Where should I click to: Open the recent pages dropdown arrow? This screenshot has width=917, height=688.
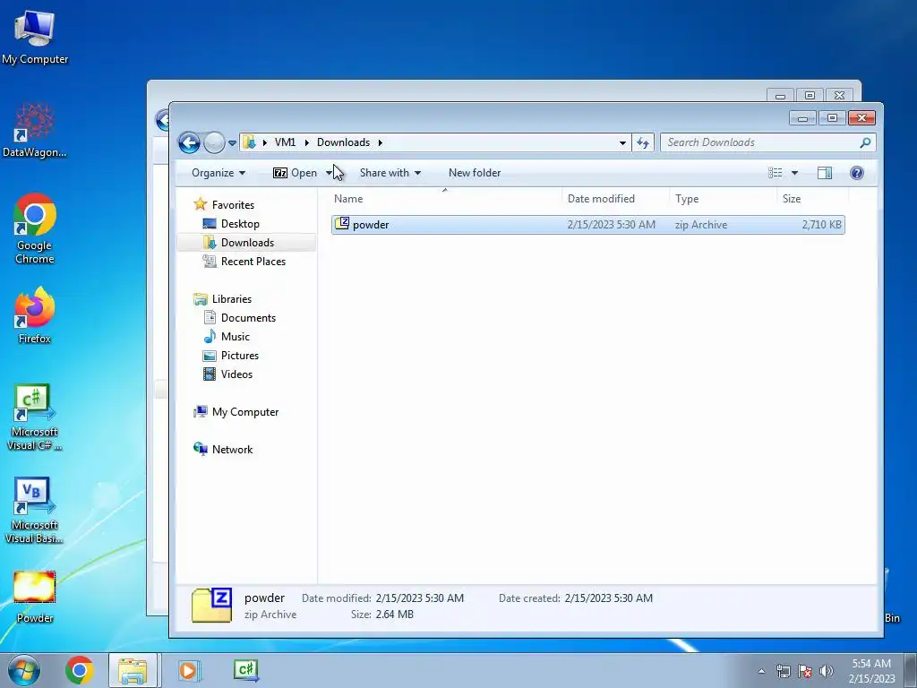point(232,143)
